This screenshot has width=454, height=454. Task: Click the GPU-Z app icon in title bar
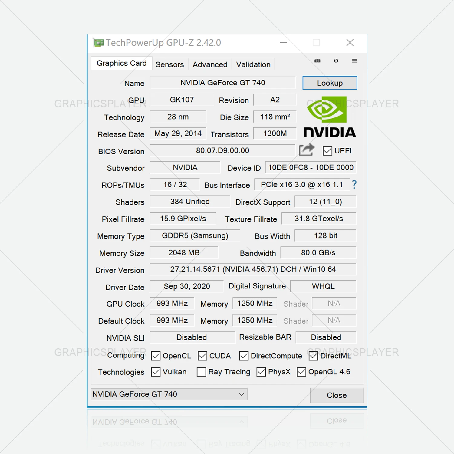pos(98,43)
